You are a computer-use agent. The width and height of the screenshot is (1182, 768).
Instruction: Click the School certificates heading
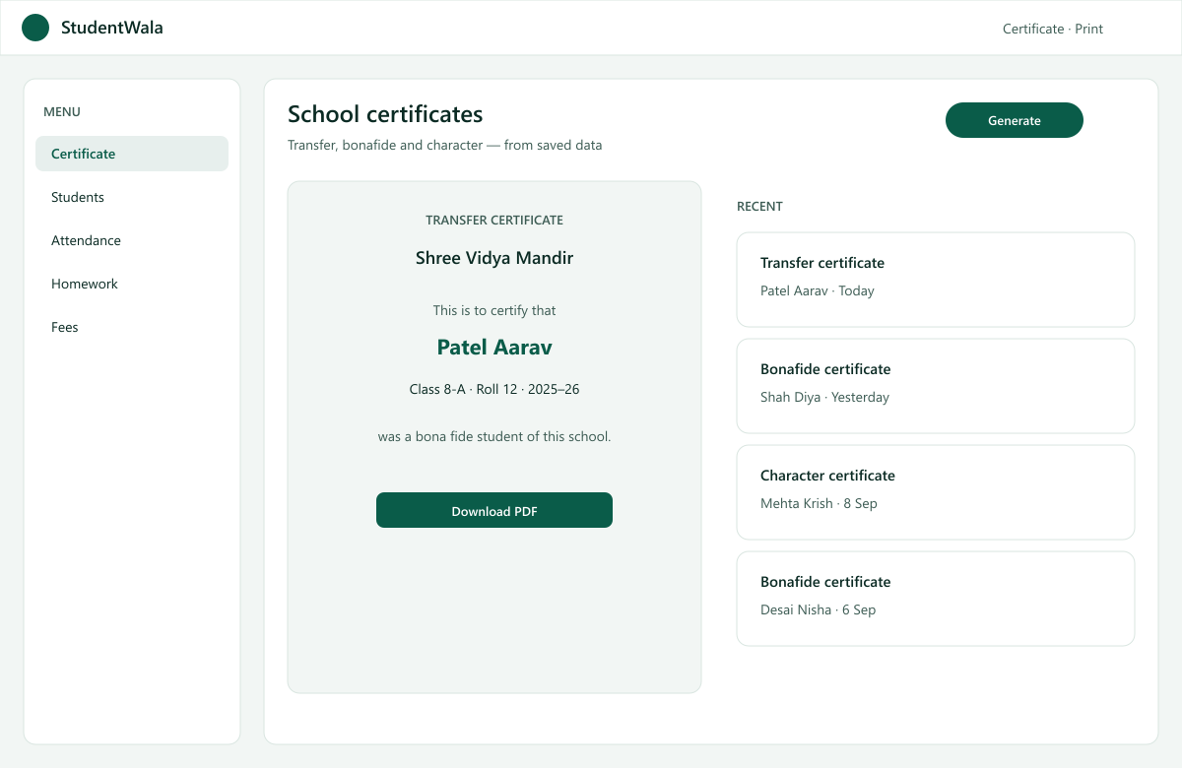pos(385,114)
